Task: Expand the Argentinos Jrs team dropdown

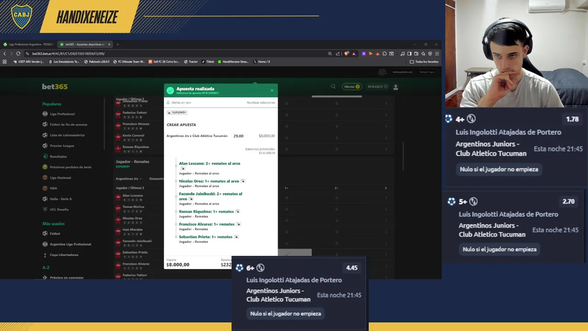Action: click(x=129, y=178)
